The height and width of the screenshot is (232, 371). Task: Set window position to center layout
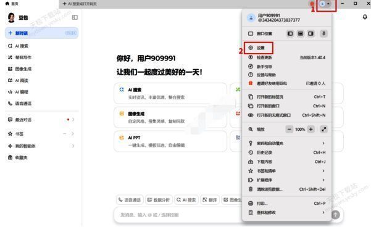300,33
